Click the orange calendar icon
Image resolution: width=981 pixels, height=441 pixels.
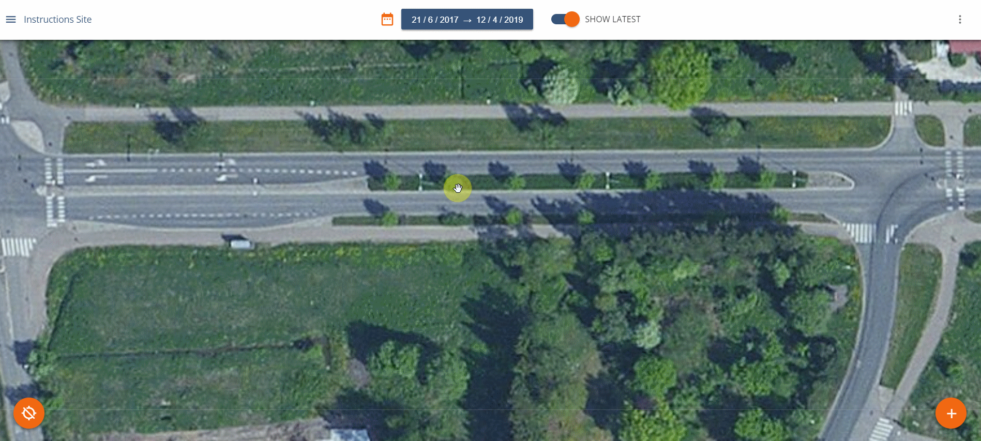pos(387,20)
